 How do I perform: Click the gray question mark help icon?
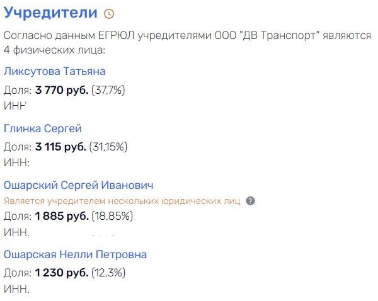pos(251,201)
